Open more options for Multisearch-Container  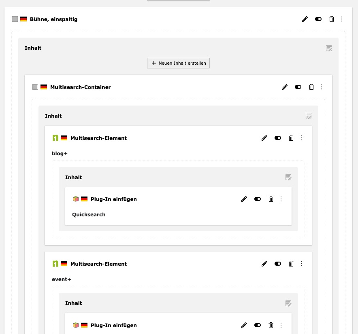322,87
